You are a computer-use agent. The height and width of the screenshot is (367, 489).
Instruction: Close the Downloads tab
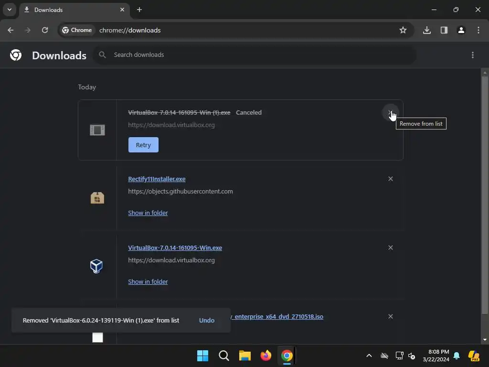pyautogui.click(x=122, y=10)
